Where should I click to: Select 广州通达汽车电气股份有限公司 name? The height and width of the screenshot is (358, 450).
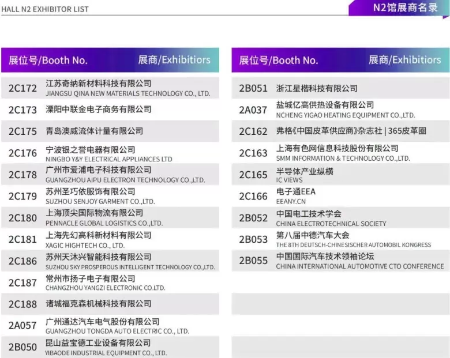[x=103, y=322]
